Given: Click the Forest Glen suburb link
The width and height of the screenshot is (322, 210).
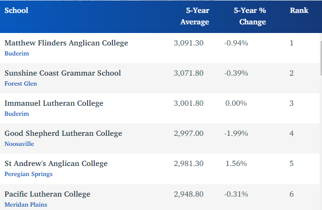Looking at the screenshot, I should pos(21,84).
